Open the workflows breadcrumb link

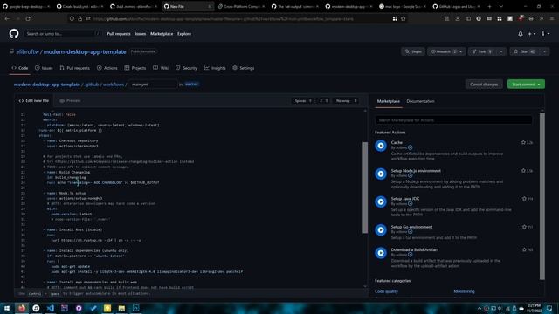(114, 85)
